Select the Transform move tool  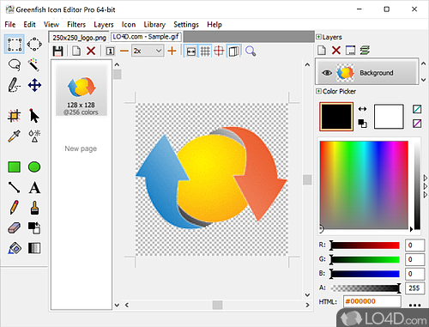pyautogui.click(x=34, y=85)
